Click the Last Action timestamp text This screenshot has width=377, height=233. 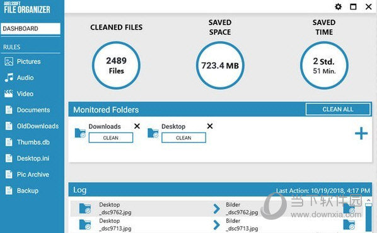[323, 191]
